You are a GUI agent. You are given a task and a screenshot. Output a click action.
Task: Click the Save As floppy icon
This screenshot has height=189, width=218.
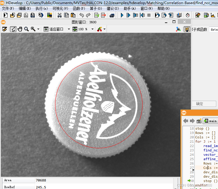tap(33, 15)
